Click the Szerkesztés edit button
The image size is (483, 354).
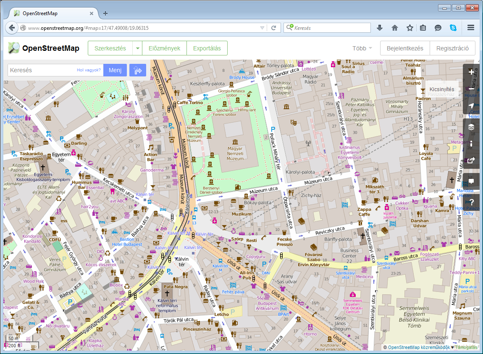pyautogui.click(x=110, y=48)
